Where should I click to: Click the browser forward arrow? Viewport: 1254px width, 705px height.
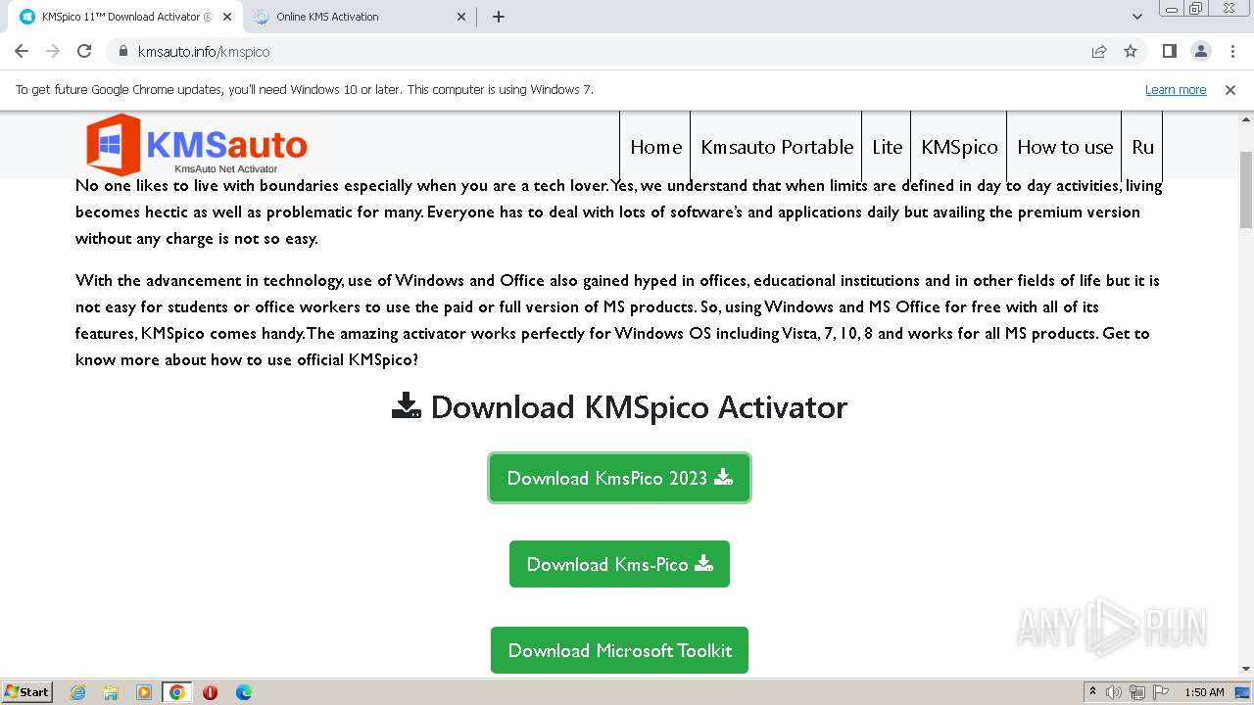click(x=53, y=52)
